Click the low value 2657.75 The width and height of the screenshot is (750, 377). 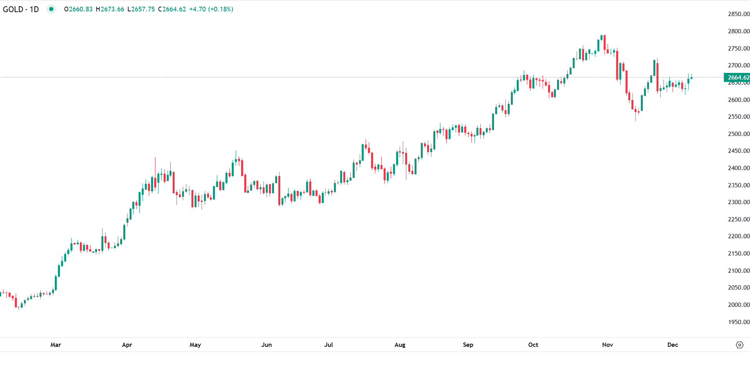coord(143,9)
